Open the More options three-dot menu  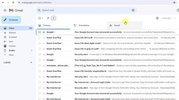pyautogui.click(x=53, y=18)
